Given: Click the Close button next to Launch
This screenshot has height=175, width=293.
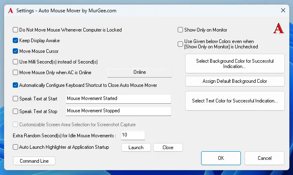Looking at the screenshot, I should [168, 148].
